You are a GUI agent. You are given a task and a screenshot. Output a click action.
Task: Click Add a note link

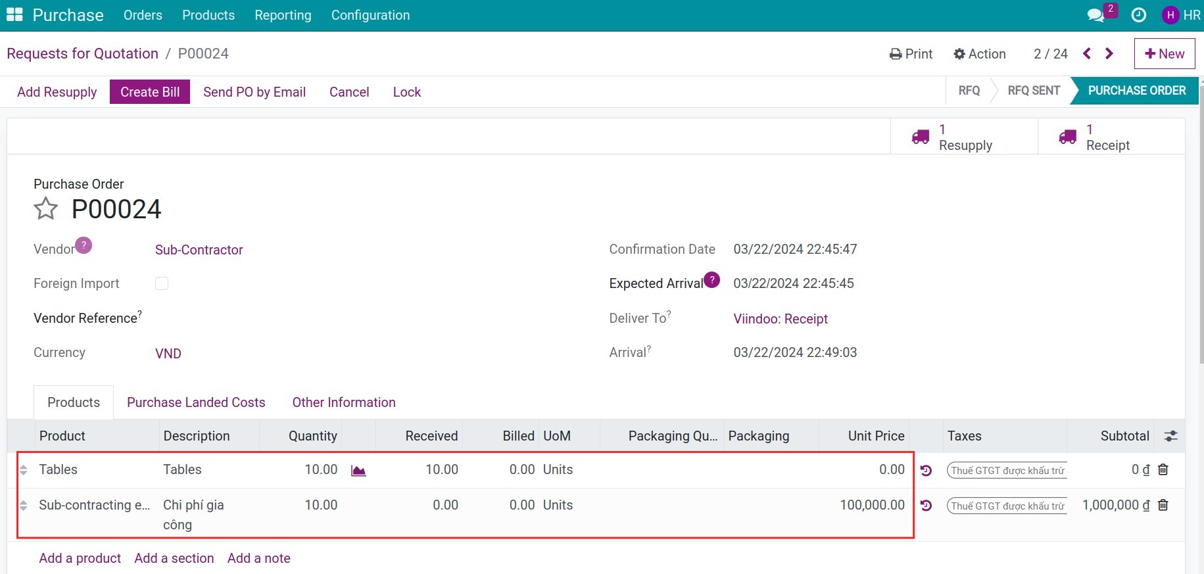tap(259, 558)
